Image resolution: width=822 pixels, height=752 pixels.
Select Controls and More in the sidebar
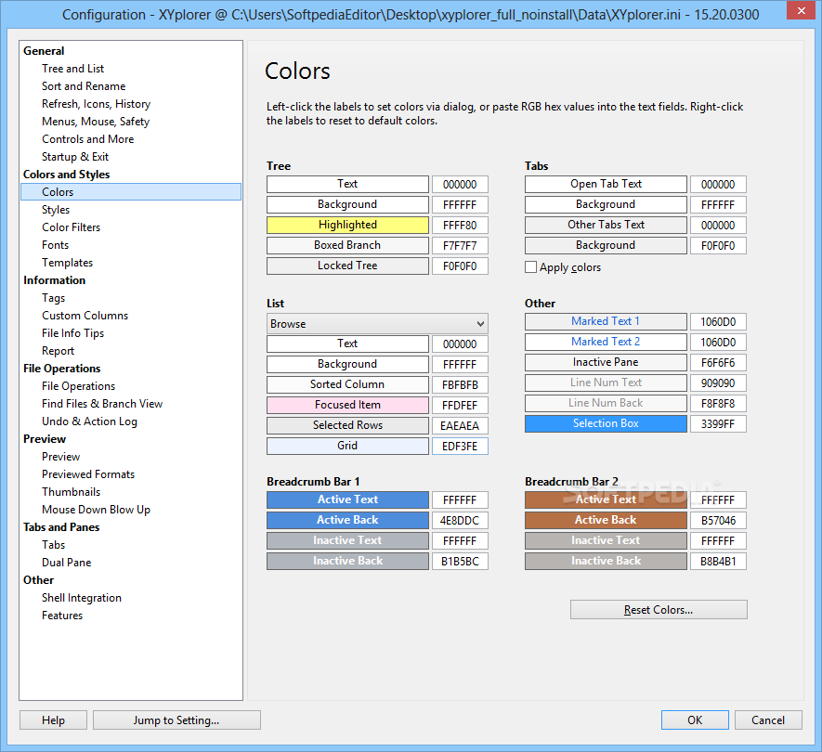coord(87,139)
